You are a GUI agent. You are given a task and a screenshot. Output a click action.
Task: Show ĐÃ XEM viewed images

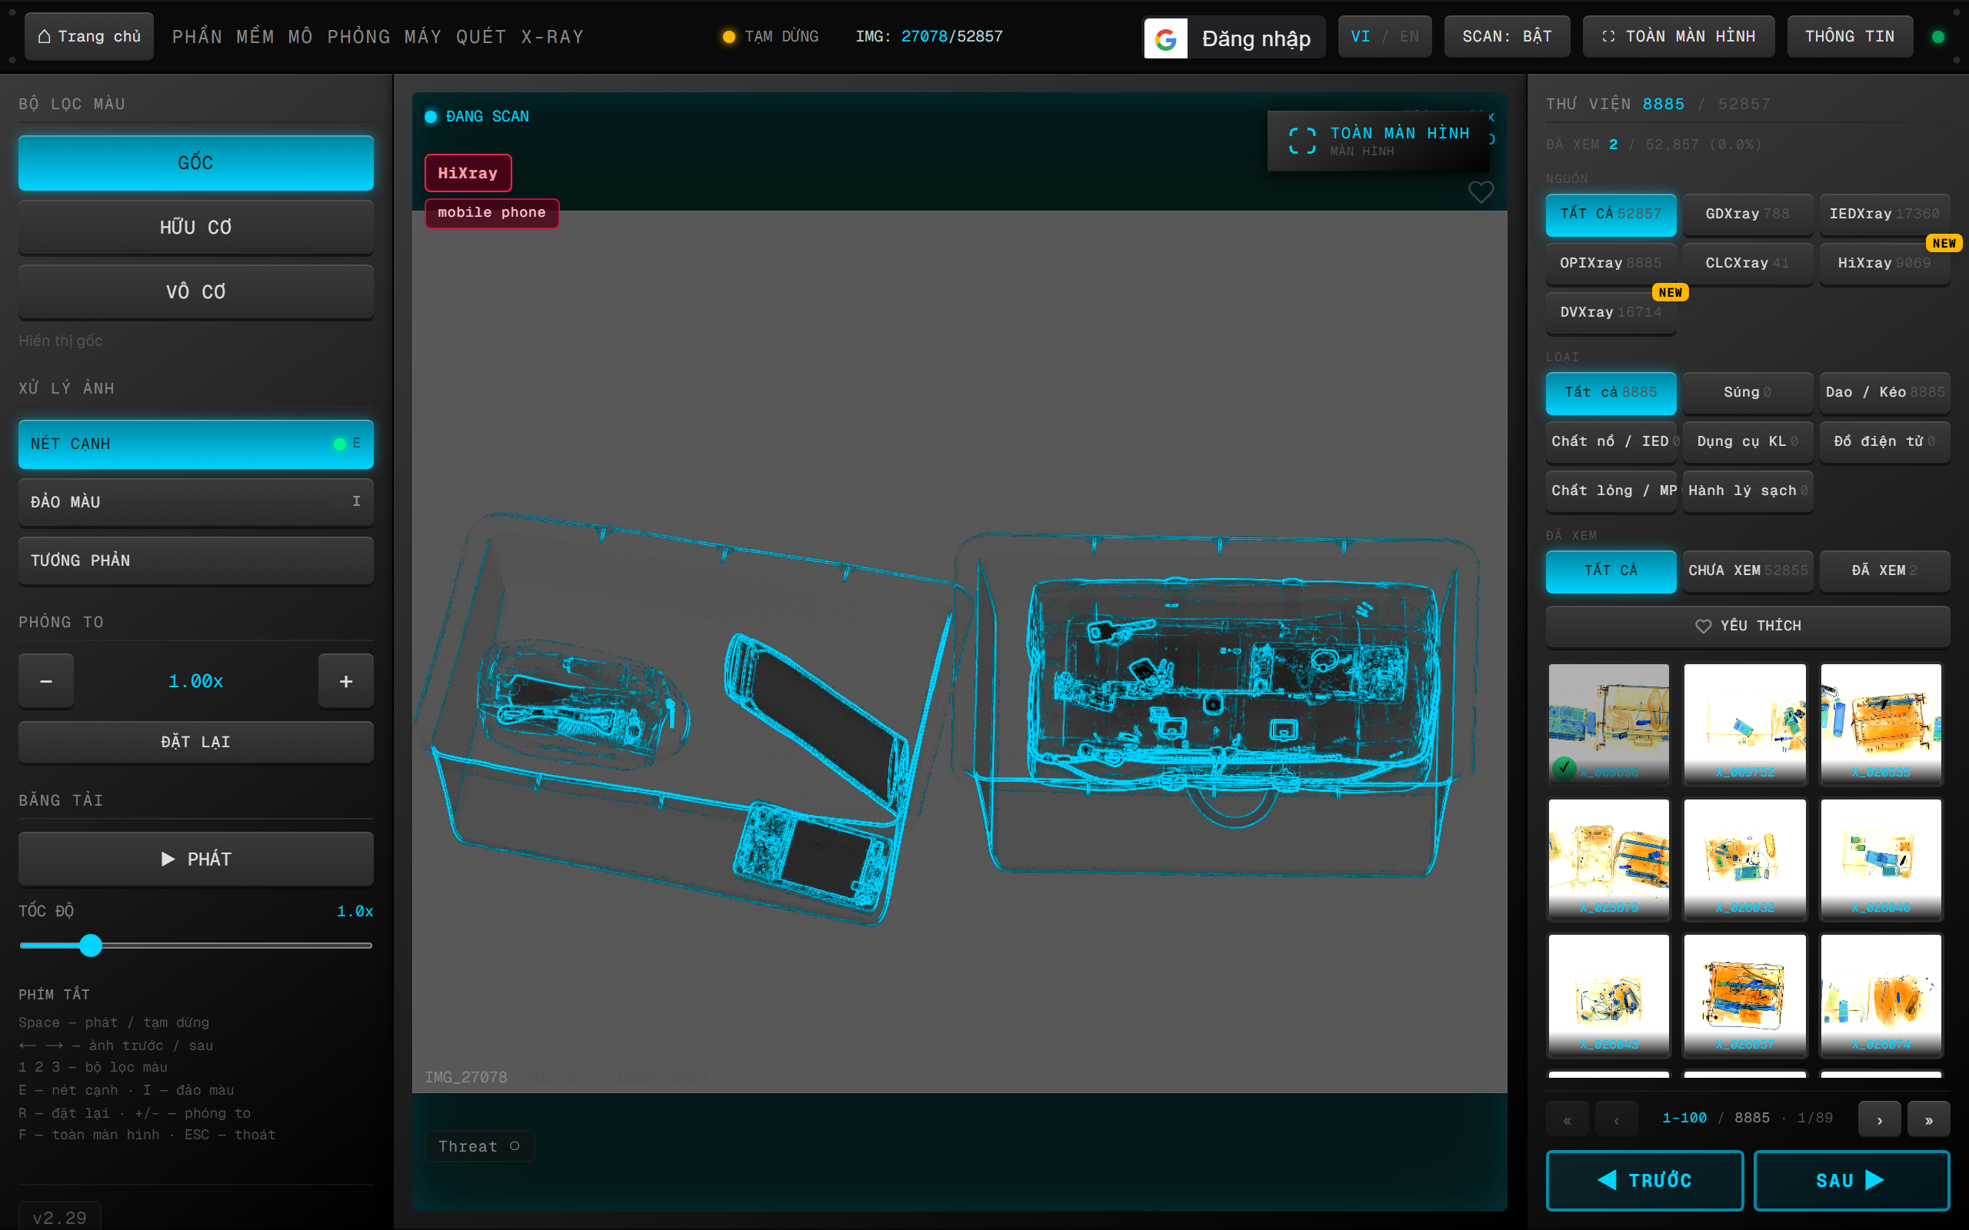pyautogui.click(x=1884, y=570)
